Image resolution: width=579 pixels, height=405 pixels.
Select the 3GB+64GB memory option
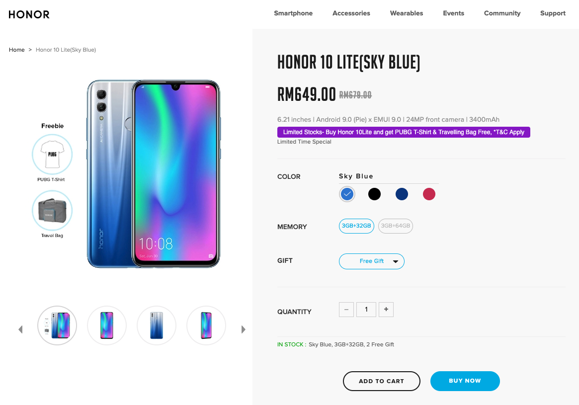point(396,226)
